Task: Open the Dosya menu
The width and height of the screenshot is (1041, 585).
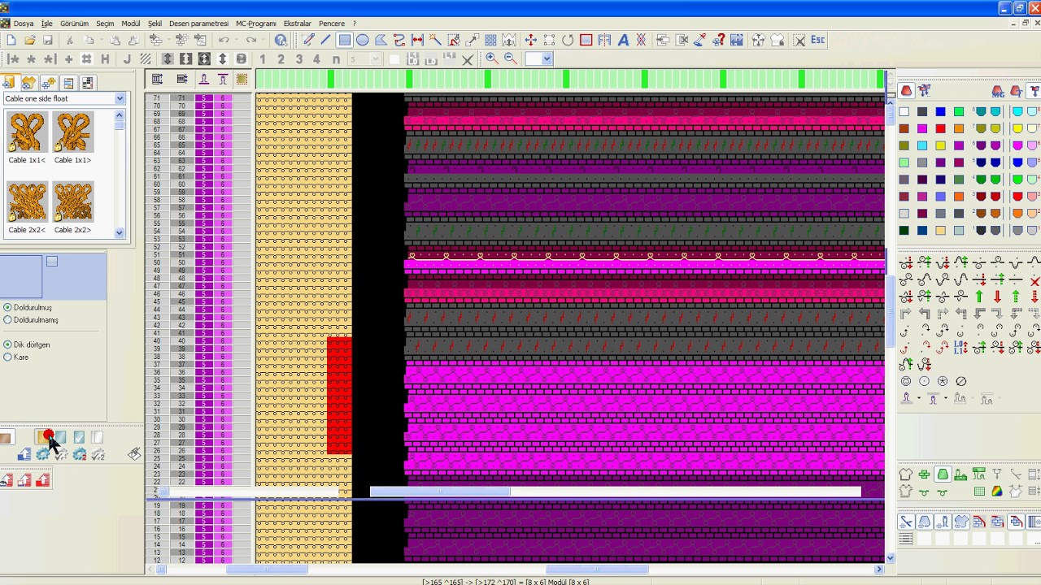Action: 23,24
